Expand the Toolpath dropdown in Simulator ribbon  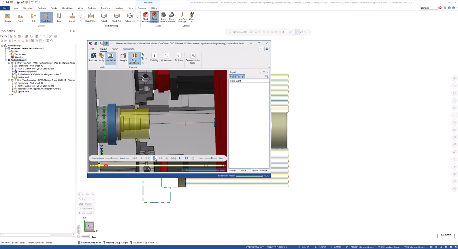[x=179, y=58]
